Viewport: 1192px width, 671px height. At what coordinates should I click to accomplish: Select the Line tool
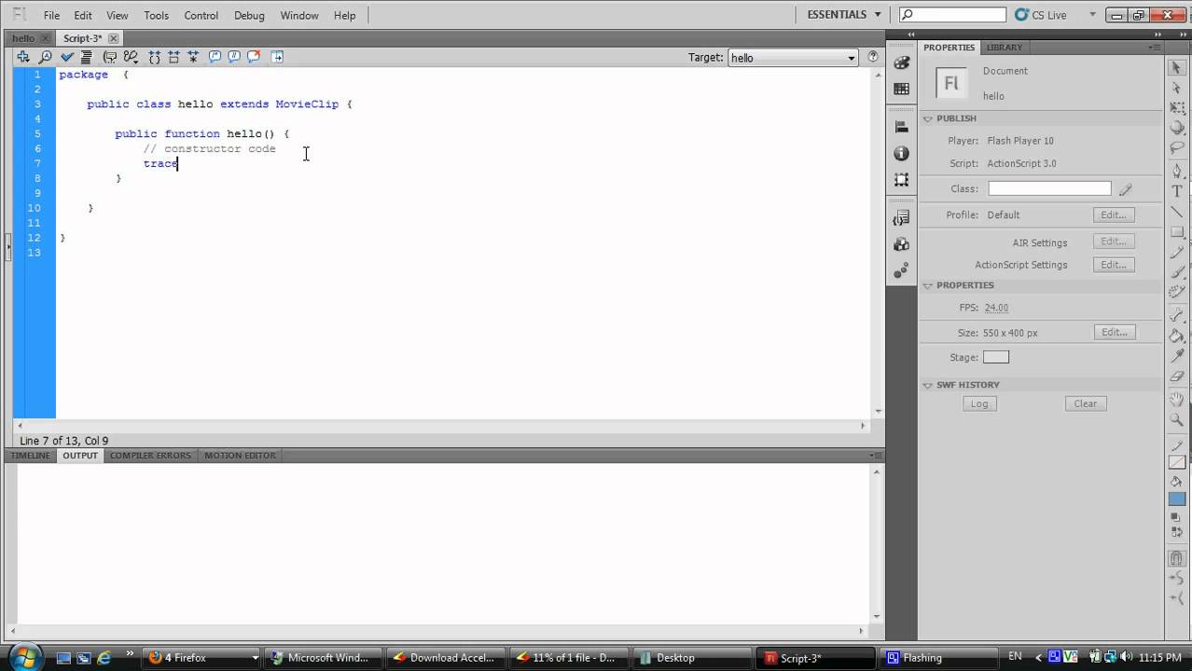[1176, 212]
